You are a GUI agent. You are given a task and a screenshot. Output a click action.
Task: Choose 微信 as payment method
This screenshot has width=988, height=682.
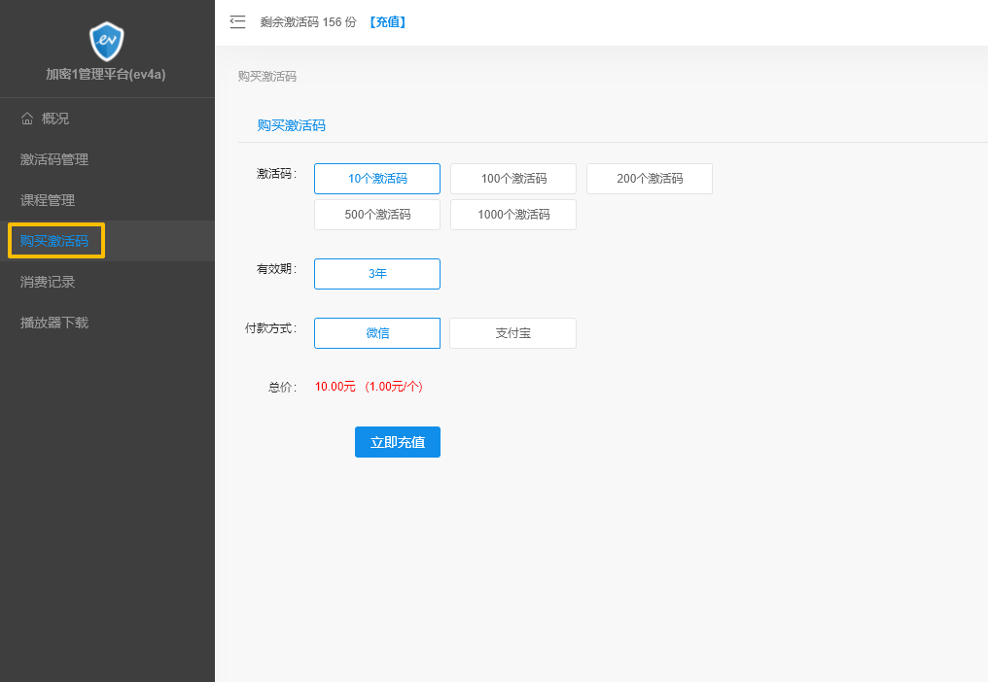377,333
